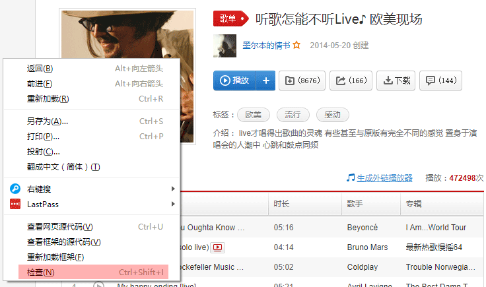Open the Bruno Mars artist link
This screenshot has width=486, height=287.
(367, 247)
